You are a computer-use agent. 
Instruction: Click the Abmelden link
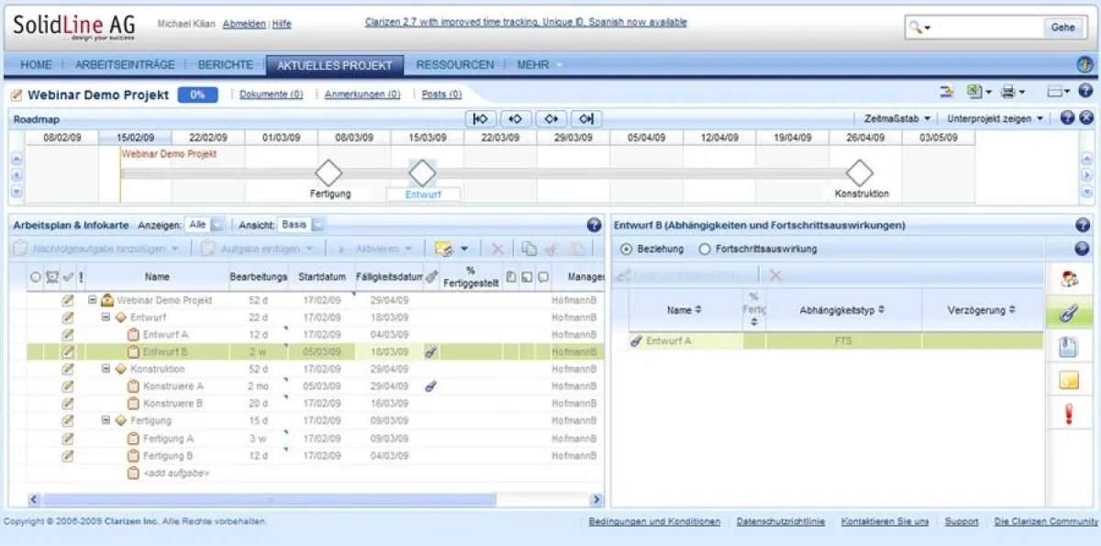coord(244,24)
